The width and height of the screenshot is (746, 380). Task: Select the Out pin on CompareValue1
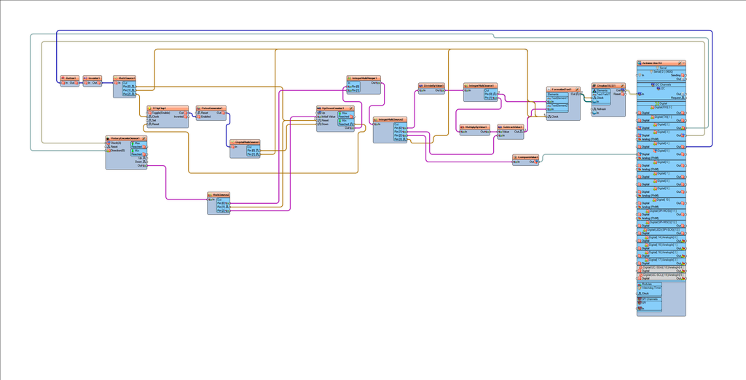[x=533, y=162]
